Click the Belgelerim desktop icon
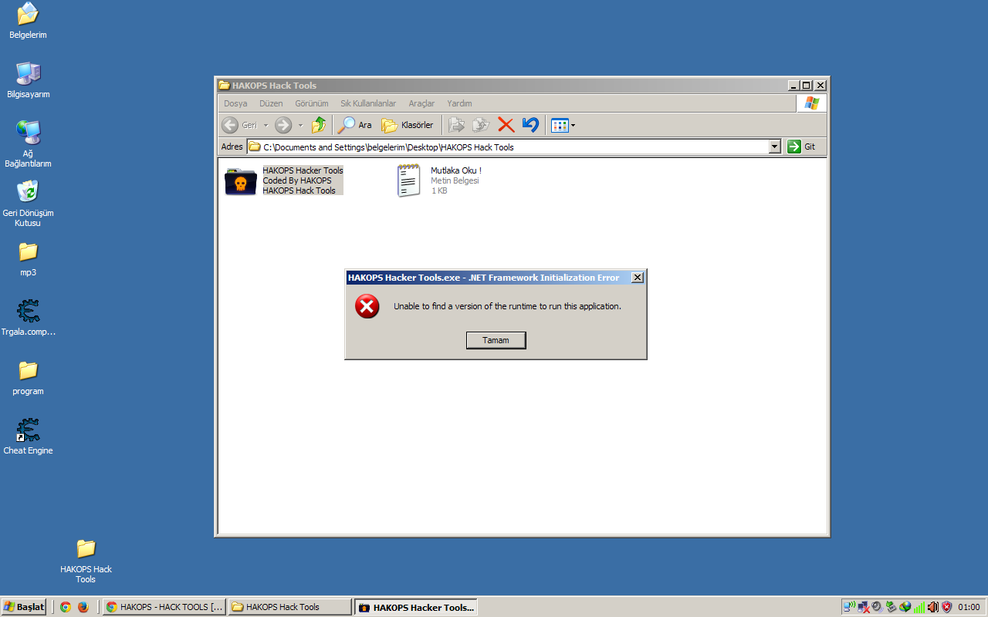Image resolution: width=988 pixels, height=617 pixels. [x=28, y=21]
